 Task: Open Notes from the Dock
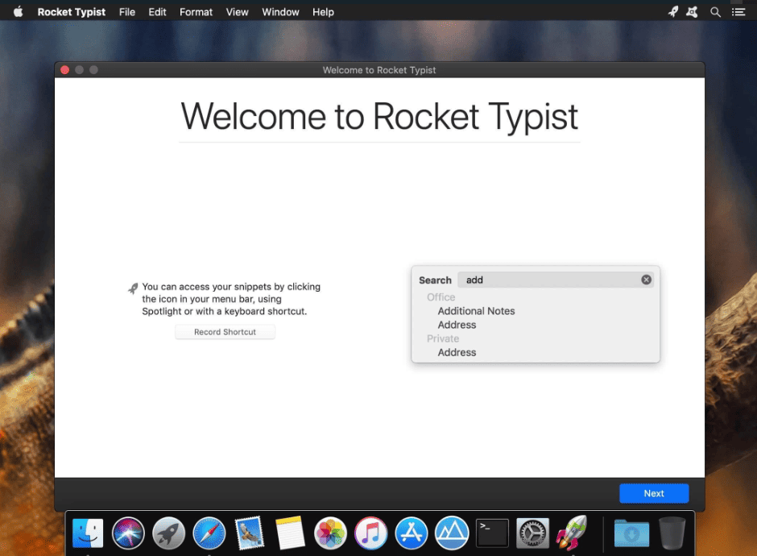pyautogui.click(x=290, y=533)
